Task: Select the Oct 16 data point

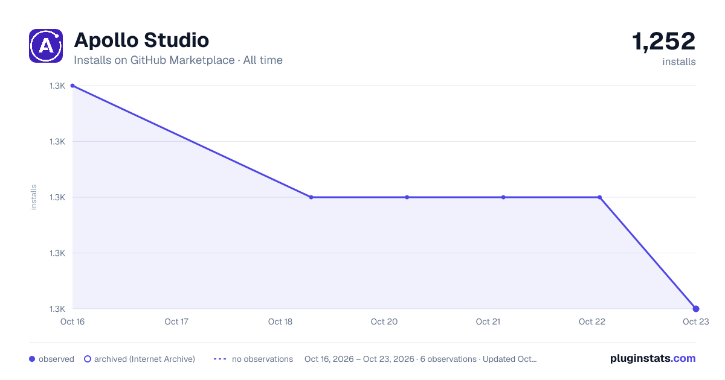Action: tap(72, 86)
